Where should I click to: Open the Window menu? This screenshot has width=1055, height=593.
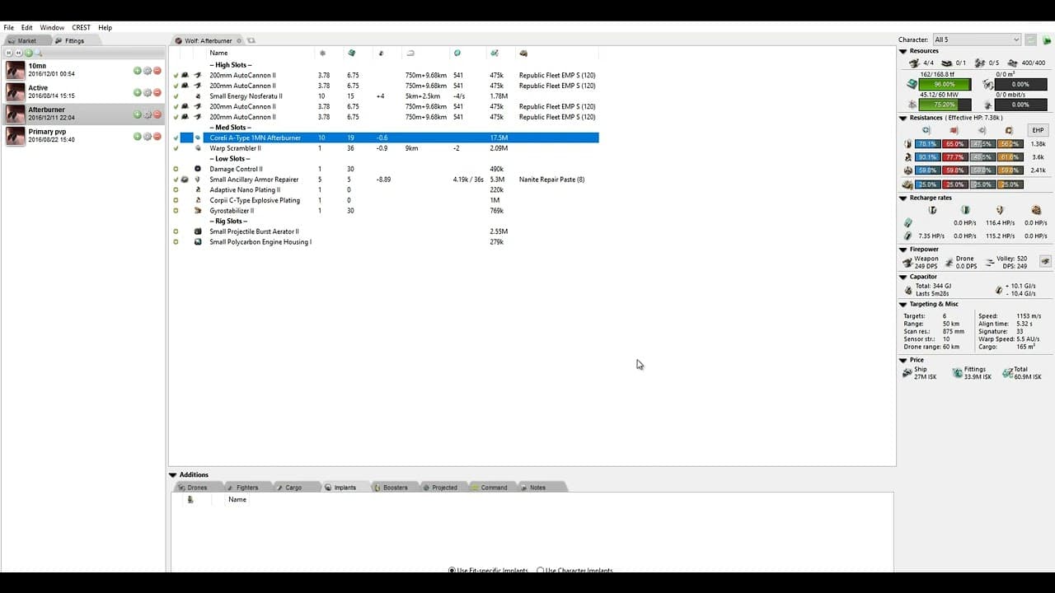pos(52,27)
